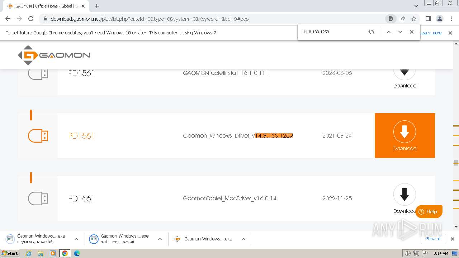Viewport: 459px width, 258px height.
Task: Jump to next find result
Action: [400, 32]
